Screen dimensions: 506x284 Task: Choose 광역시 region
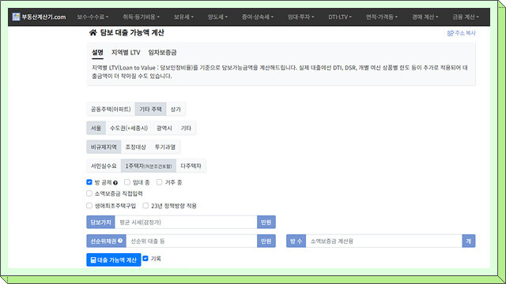click(x=164, y=128)
